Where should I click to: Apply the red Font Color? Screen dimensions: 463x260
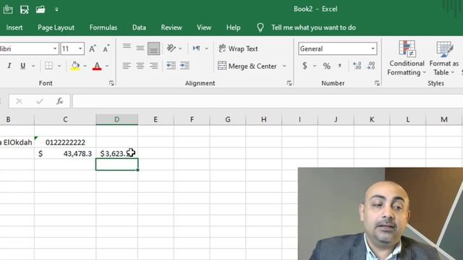[97, 66]
